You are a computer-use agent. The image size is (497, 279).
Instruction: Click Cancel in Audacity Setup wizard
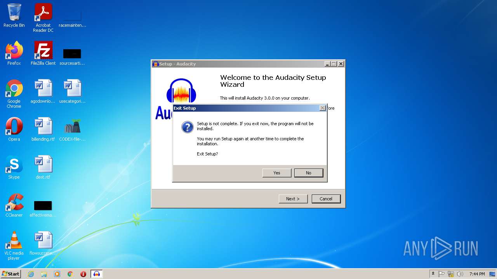coord(326,199)
